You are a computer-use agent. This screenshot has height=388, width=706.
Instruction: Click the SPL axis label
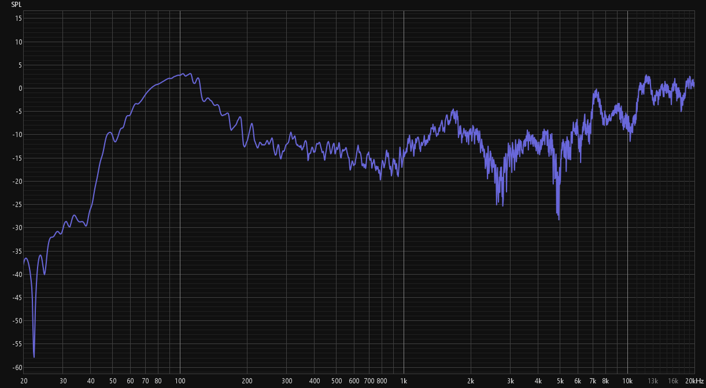pos(16,4)
